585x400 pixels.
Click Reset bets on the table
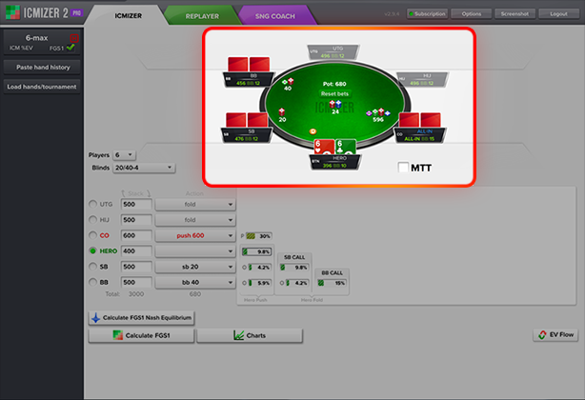(334, 93)
